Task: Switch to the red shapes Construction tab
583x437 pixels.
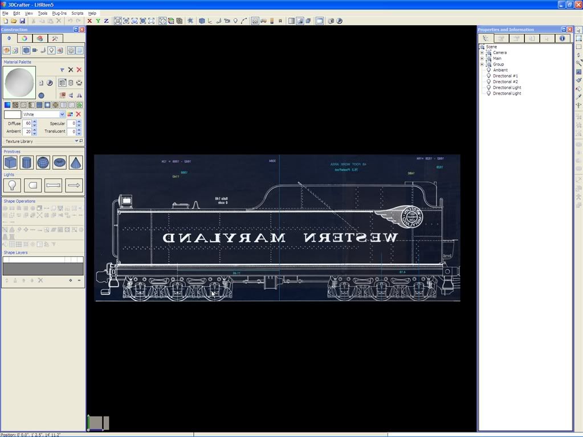Action: pos(40,38)
